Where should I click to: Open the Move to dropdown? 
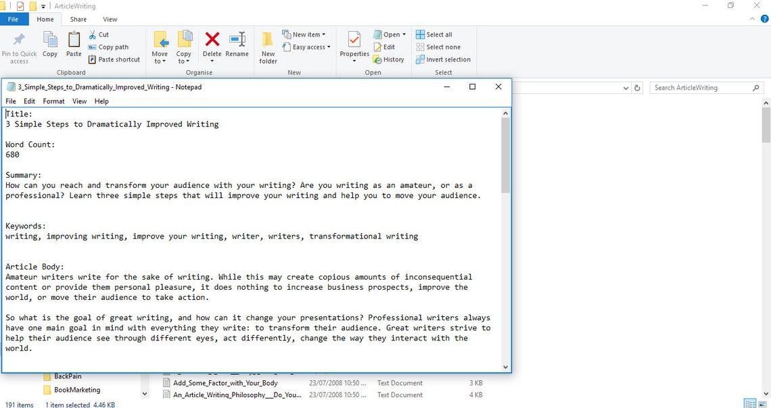tap(160, 46)
